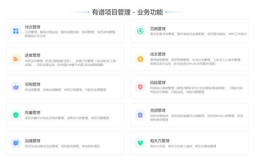Click the 沟通管理 chat message icon
The image size is (255, 161).
tap(16, 143)
